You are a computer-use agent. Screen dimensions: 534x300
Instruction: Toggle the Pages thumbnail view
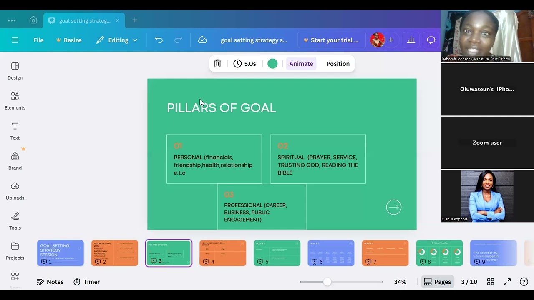point(437,282)
